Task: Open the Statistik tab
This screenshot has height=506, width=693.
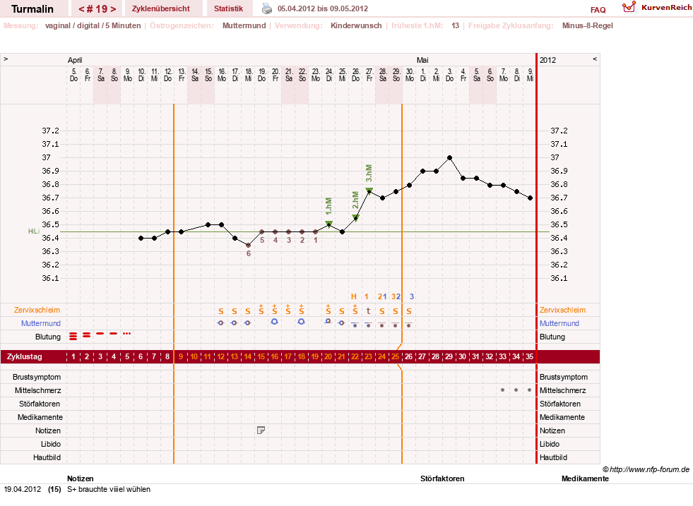Action: click(x=228, y=8)
